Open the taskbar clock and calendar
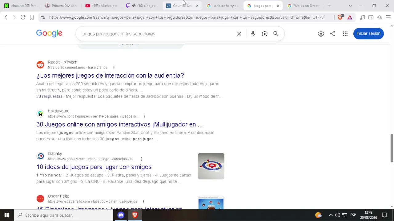This screenshot has height=221, width=394. [369, 215]
